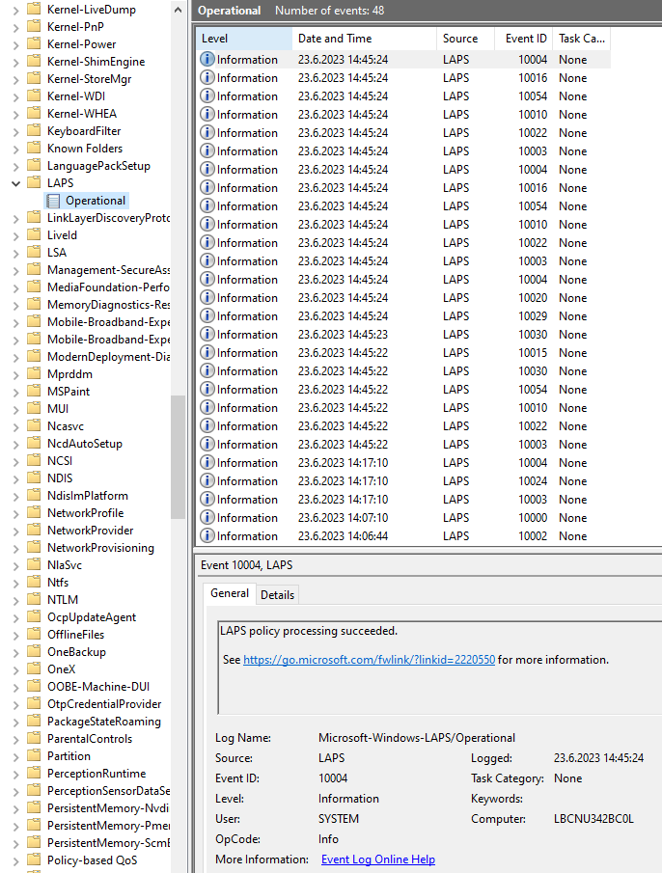662x873 pixels.
Task: Click the MSPaint folder icon
Action: [x=34, y=391]
